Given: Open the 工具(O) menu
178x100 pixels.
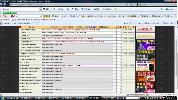Looking at the screenshot, I should tap(166, 23).
